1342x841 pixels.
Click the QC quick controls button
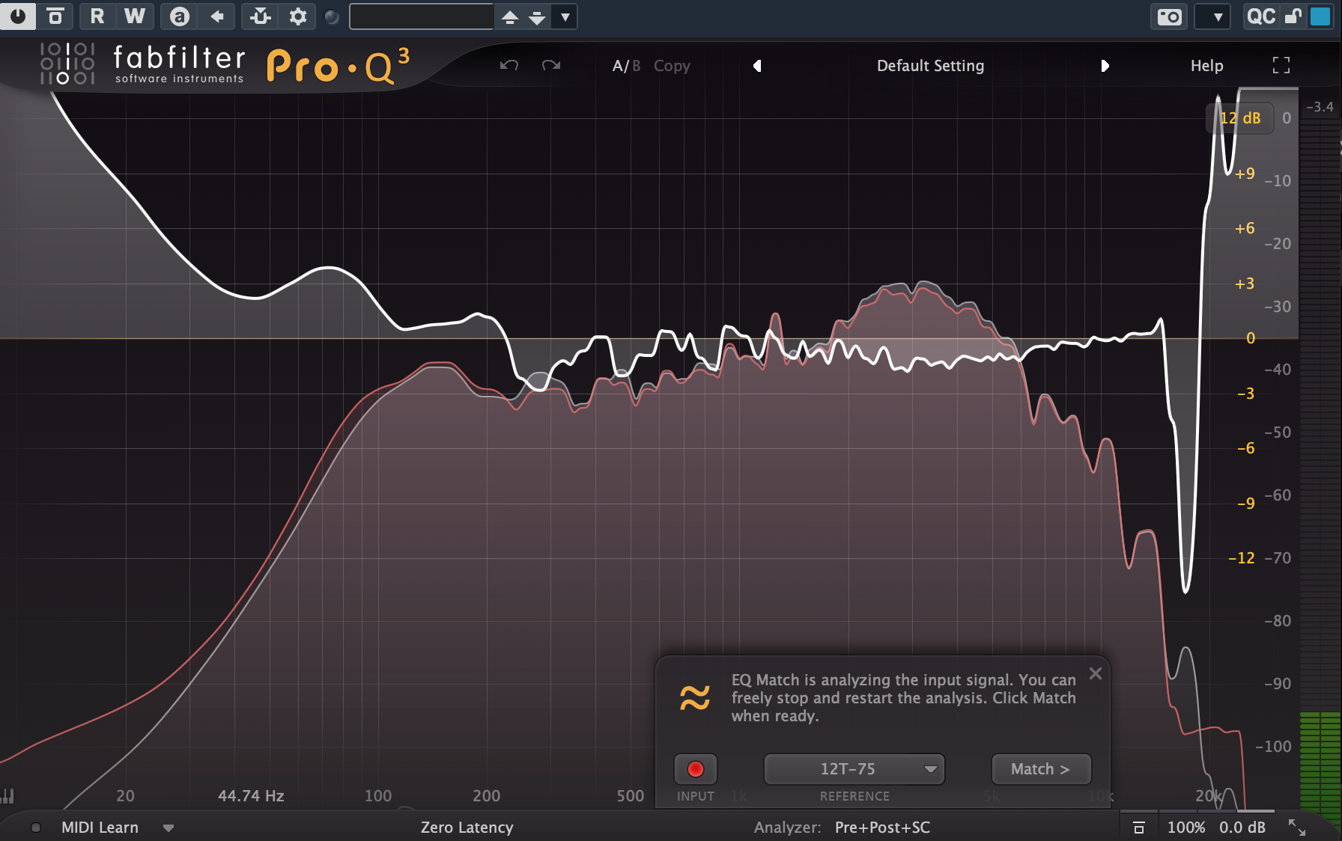[1261, 16]
